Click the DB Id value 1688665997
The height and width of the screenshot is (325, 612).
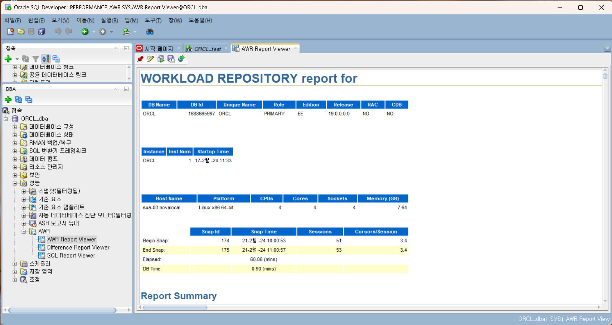tap(201, 114)
